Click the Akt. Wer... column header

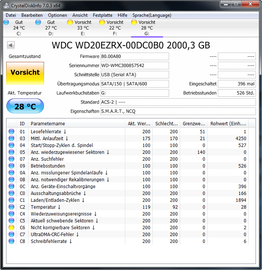tap(139, 123)
